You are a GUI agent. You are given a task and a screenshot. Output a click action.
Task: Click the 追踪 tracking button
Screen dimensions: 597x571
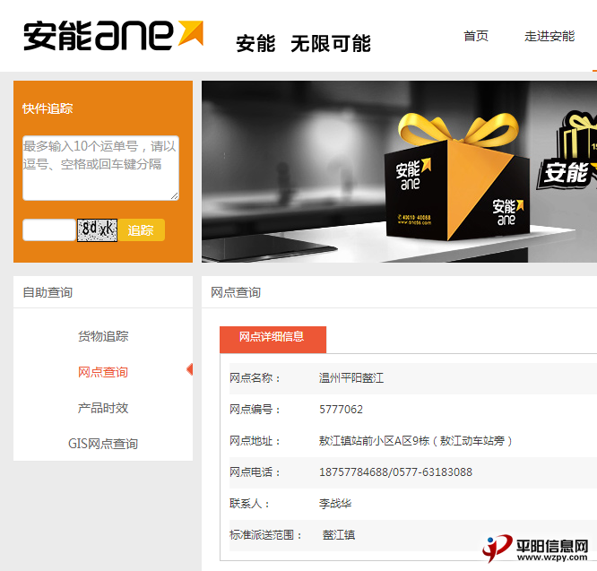coord(142,229)
